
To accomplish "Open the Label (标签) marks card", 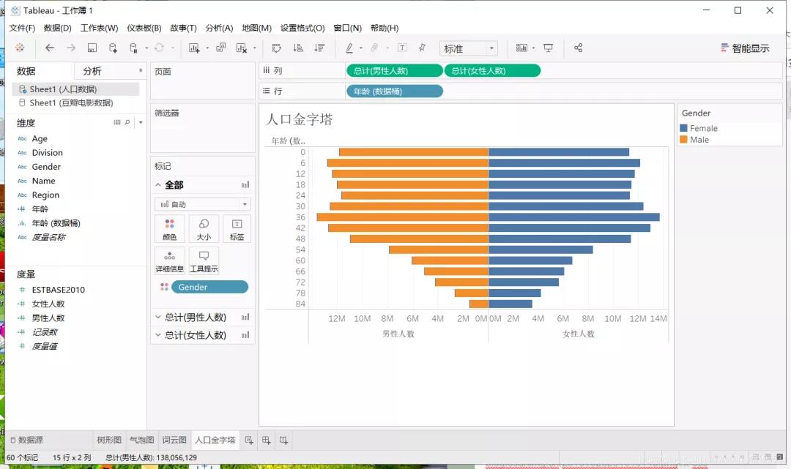I will pos(237,229).
